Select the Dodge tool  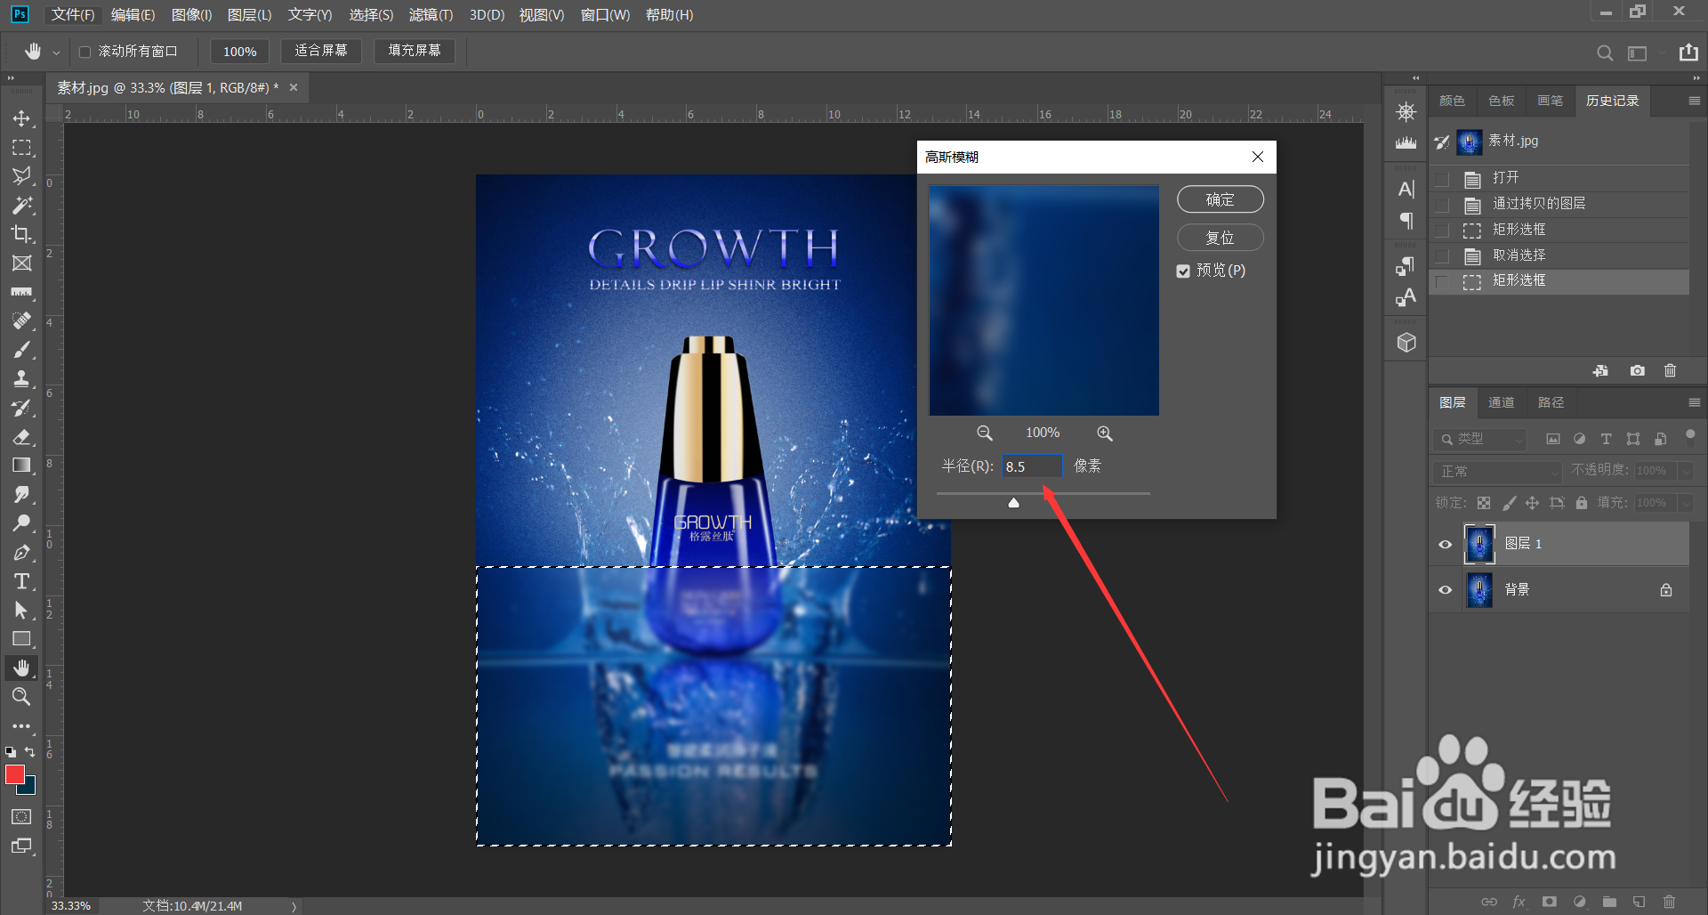[x=21, y=523]
